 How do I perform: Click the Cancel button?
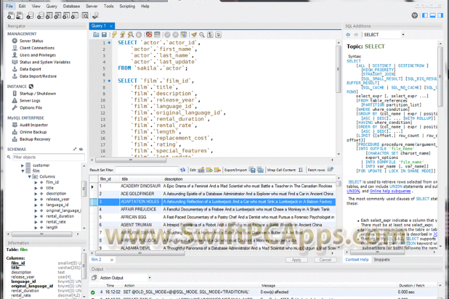tap(325, 260)
